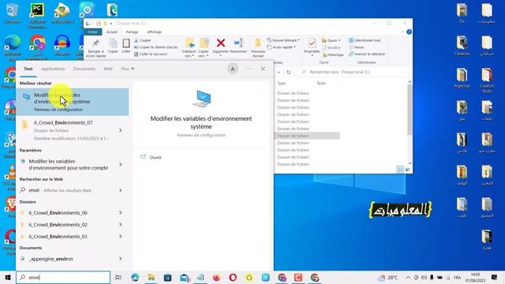Expand arrow for _appengine_environ document

[x=121, y=259]
